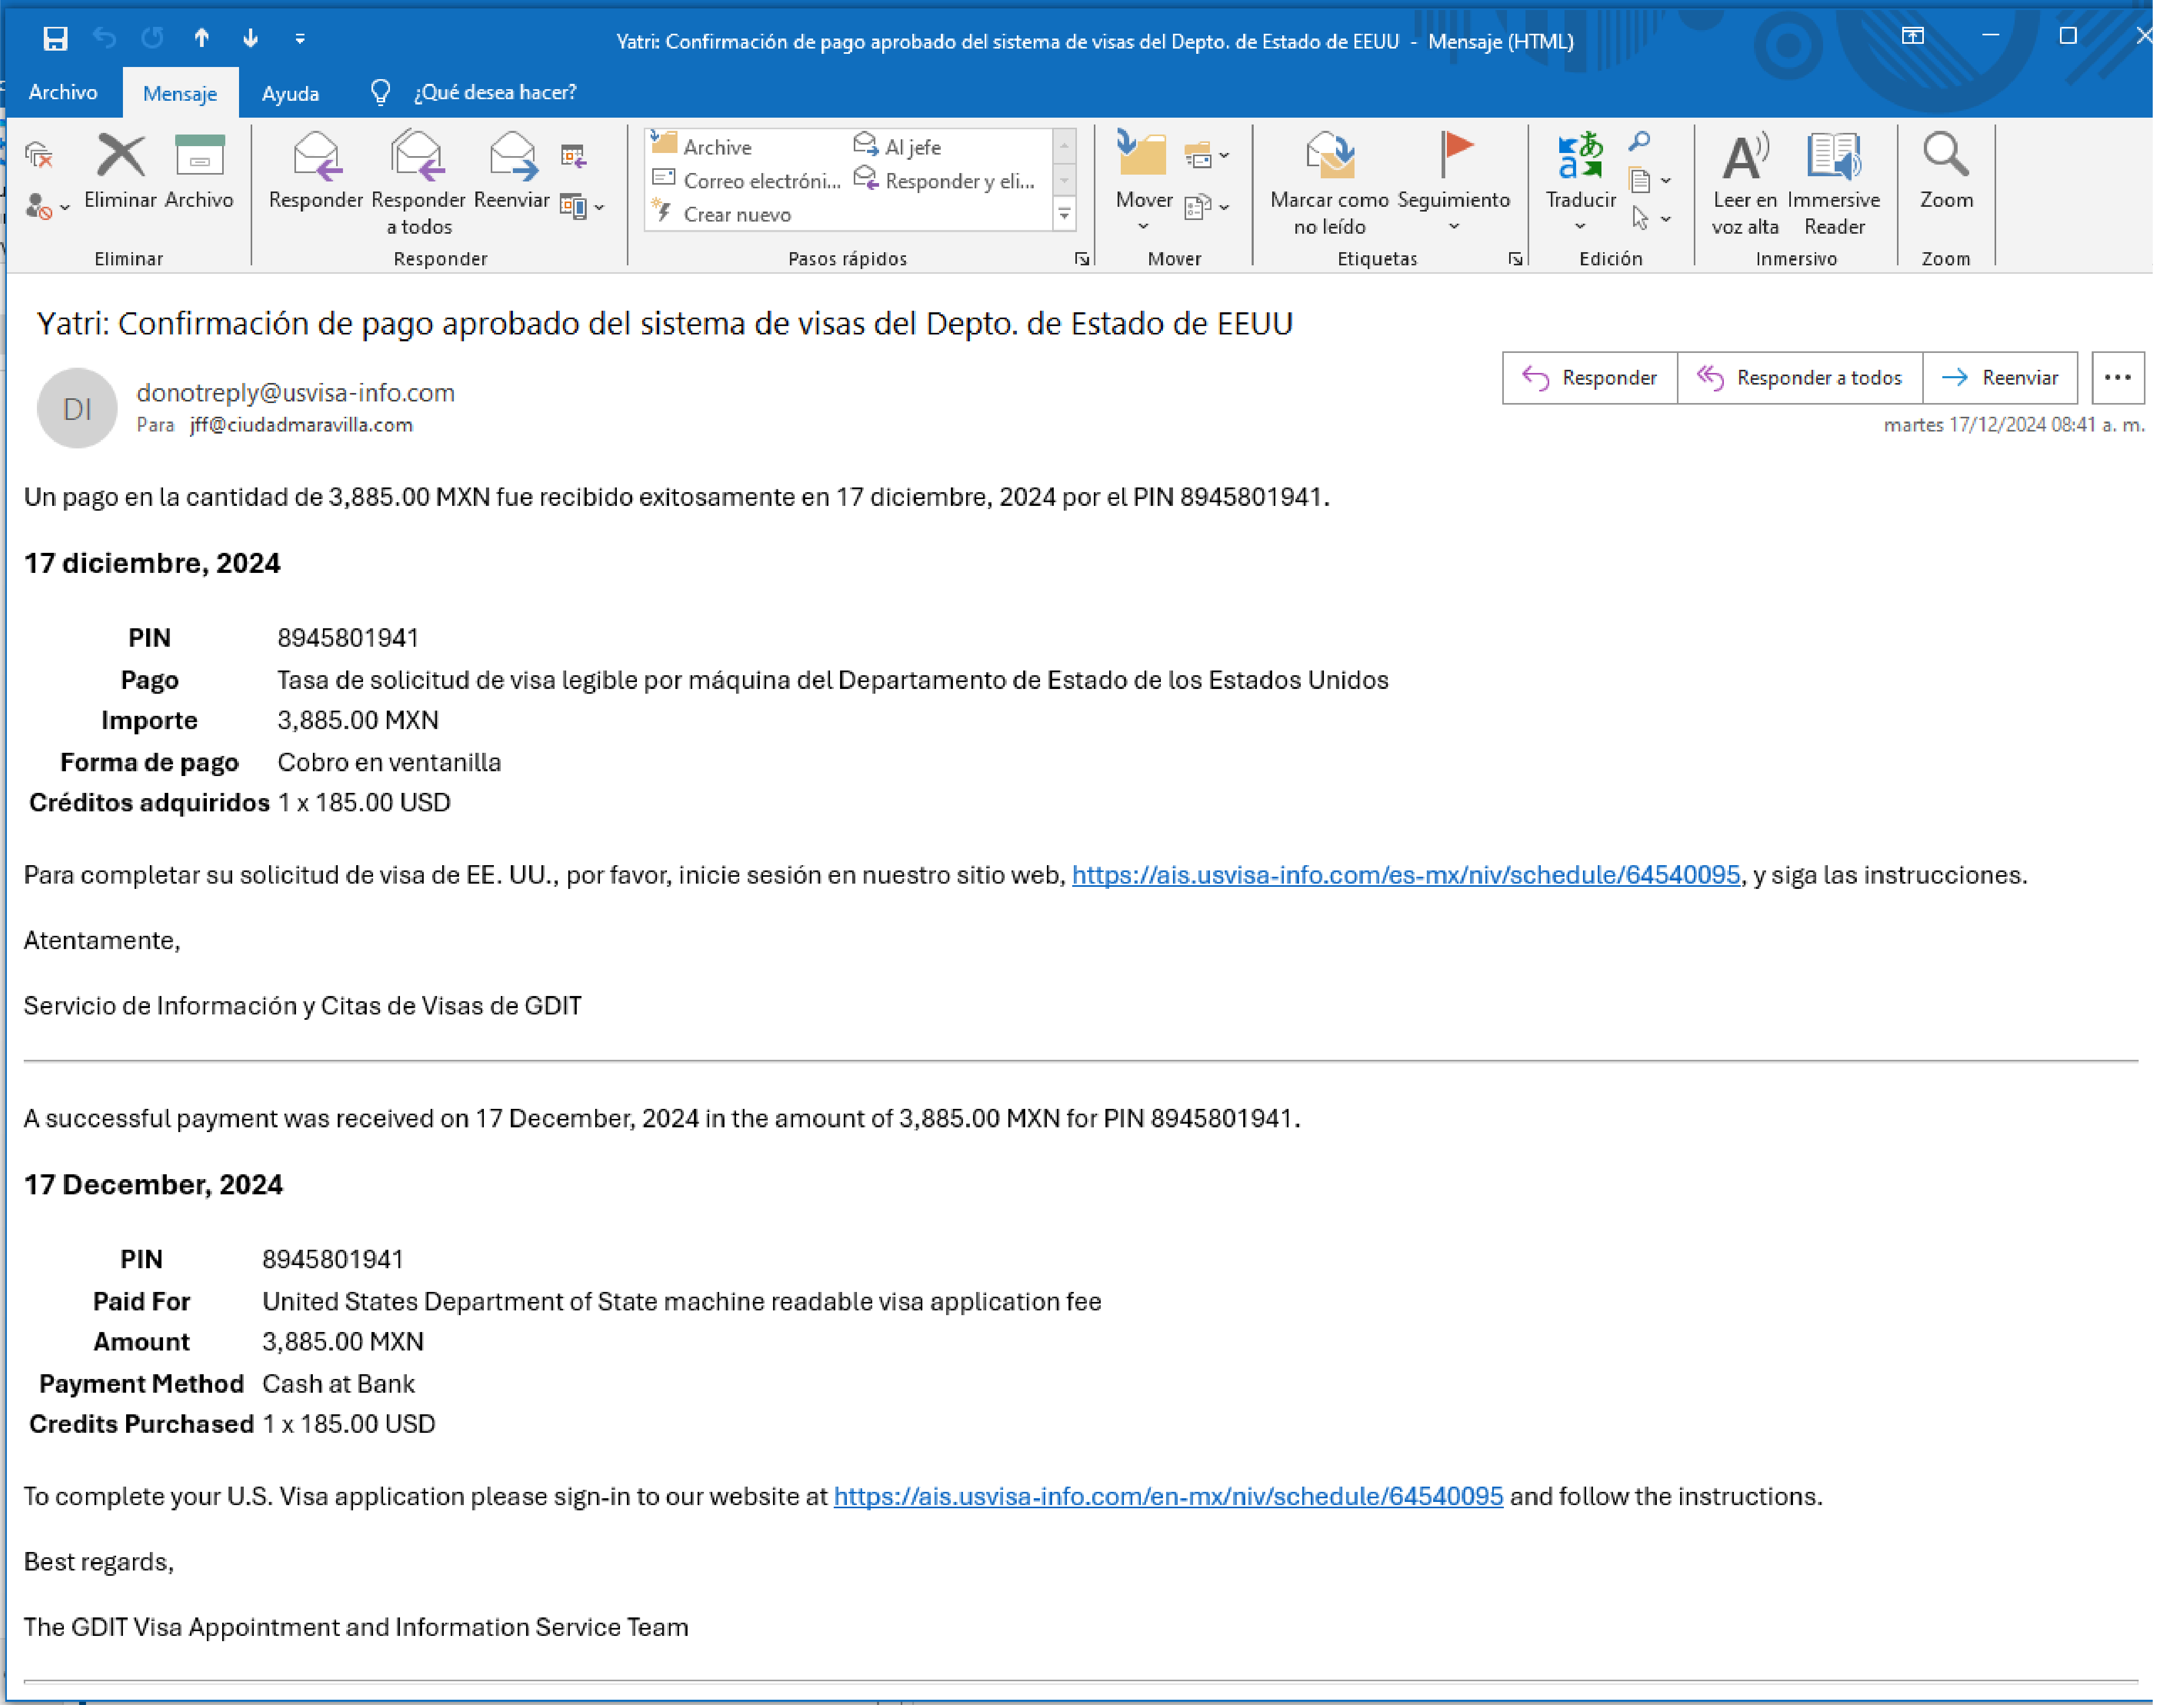Screen dimensions: 2184x1705
Task: Open more actions ellipsis button
Action: click(x=2117, y=378)
